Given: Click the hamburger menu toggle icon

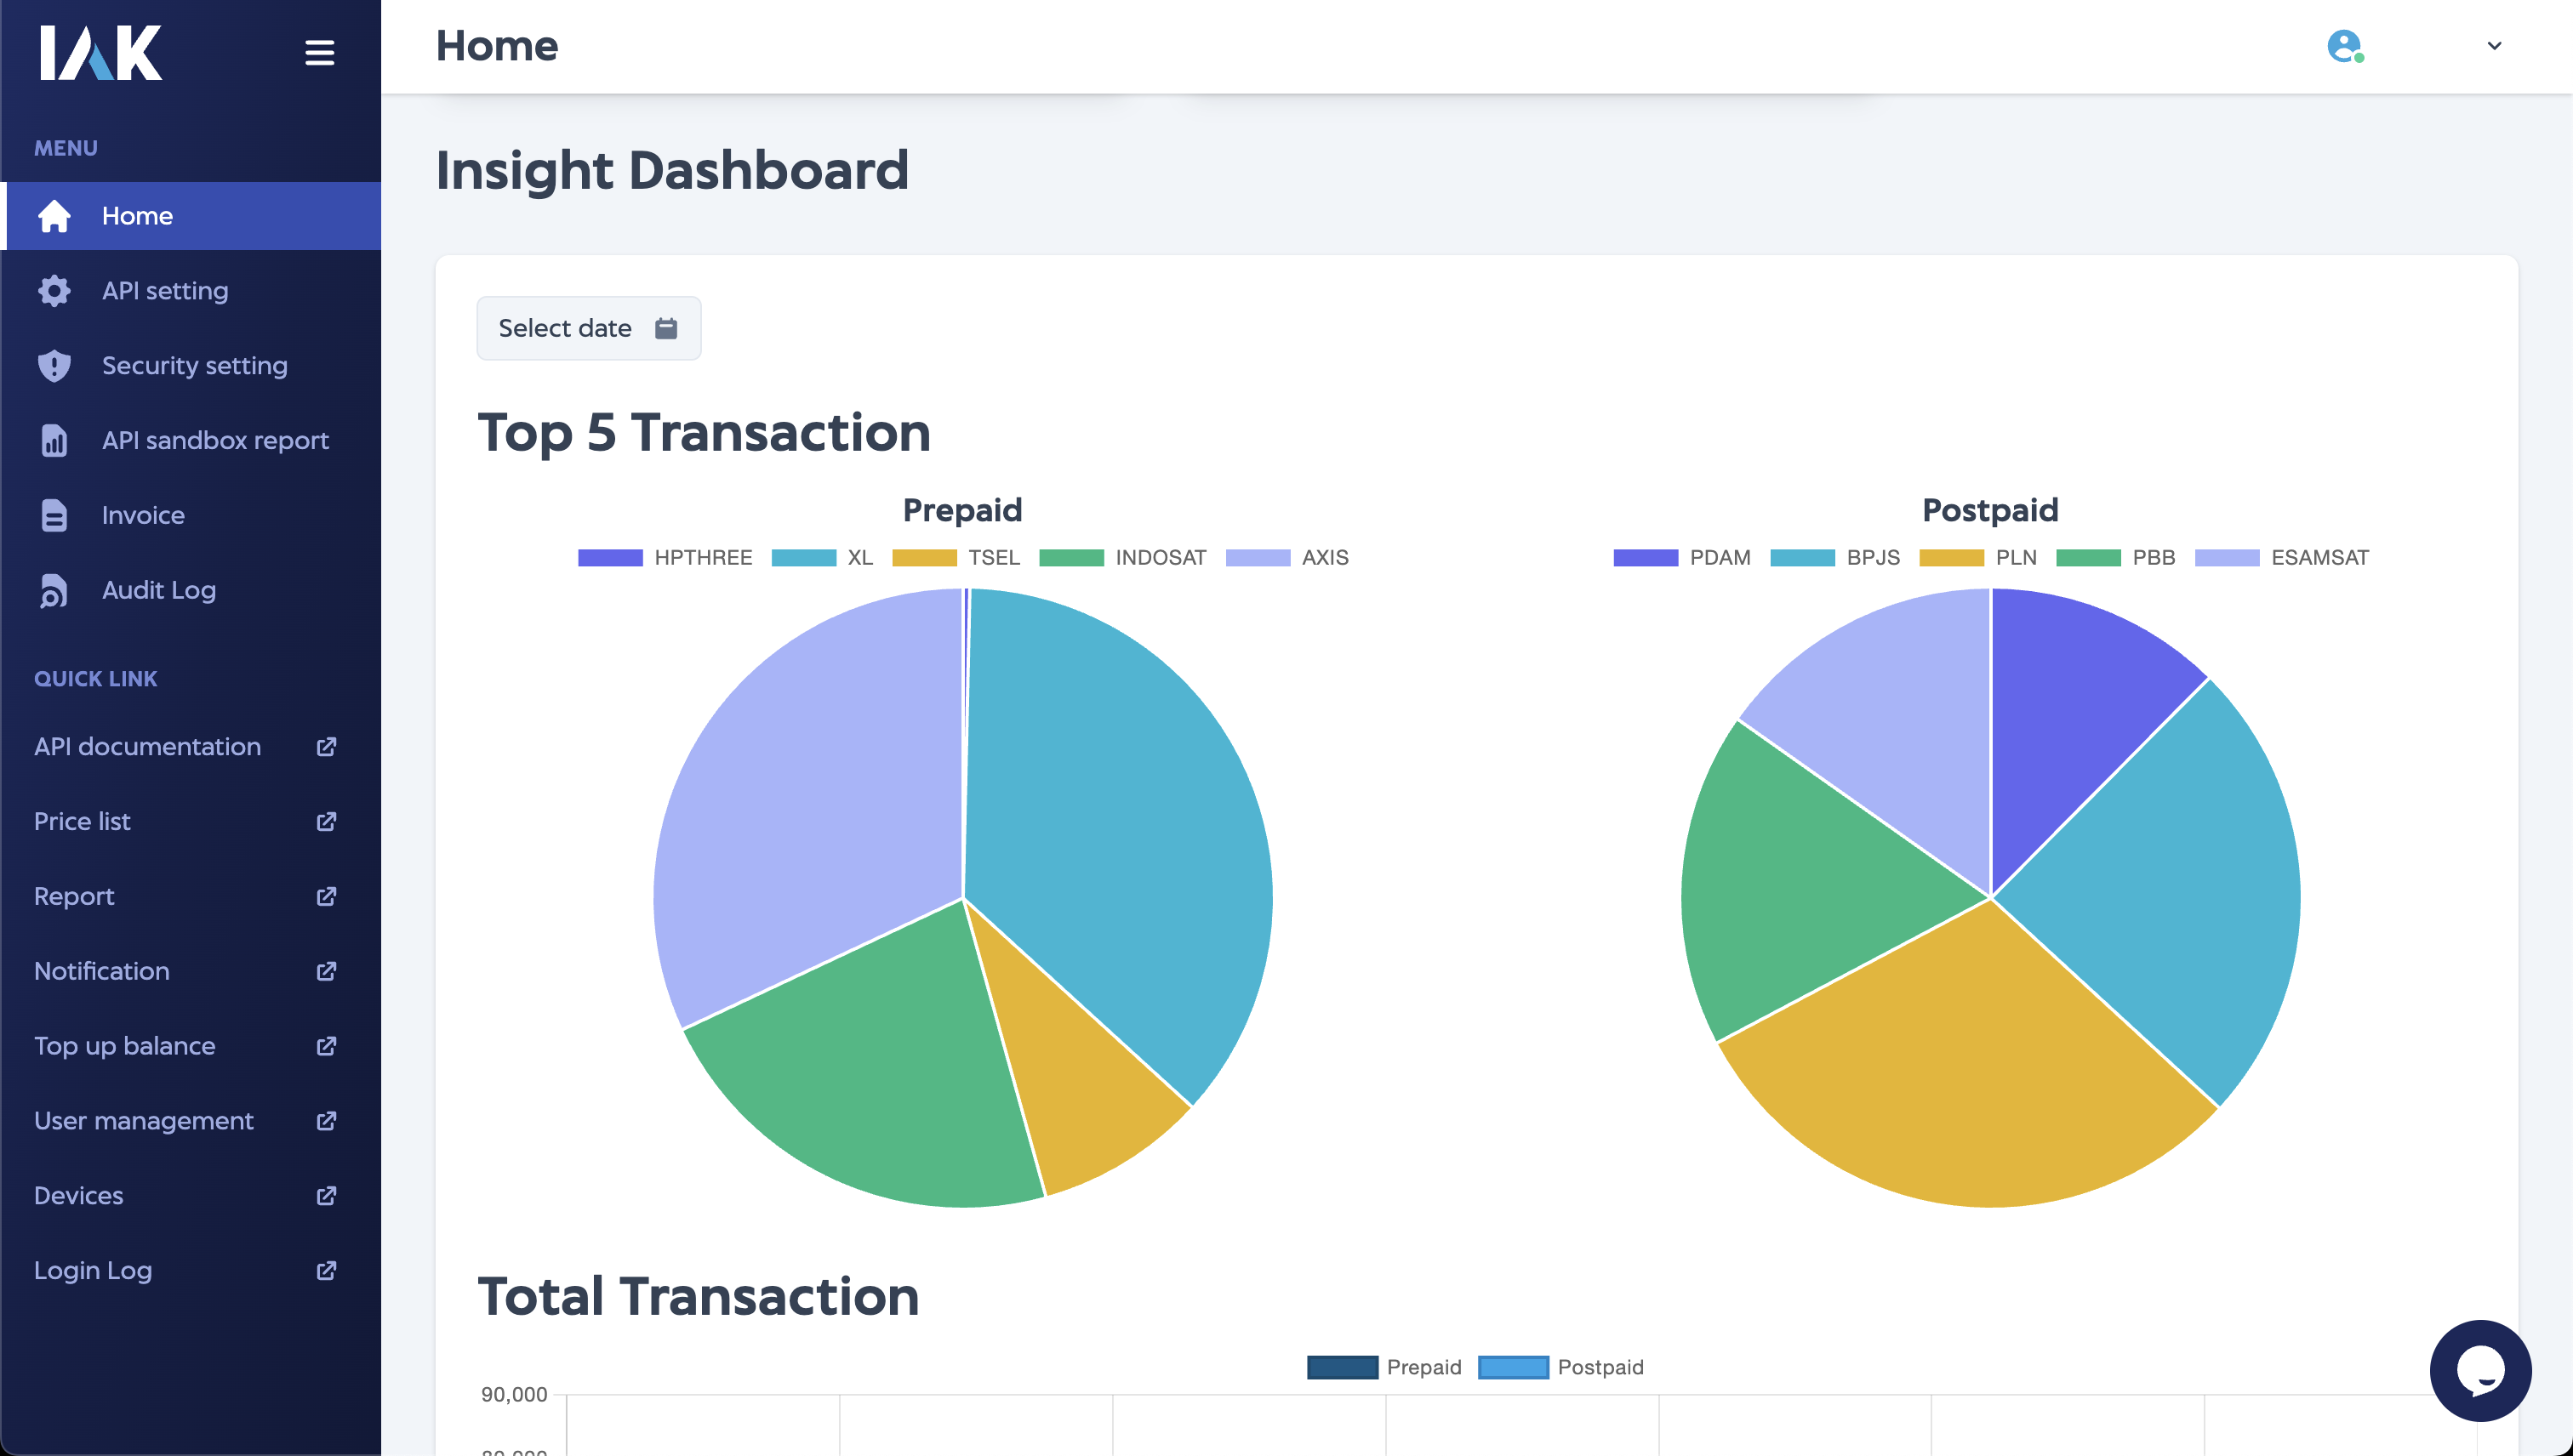Looking at the screenshot, I should click(320, 53).
